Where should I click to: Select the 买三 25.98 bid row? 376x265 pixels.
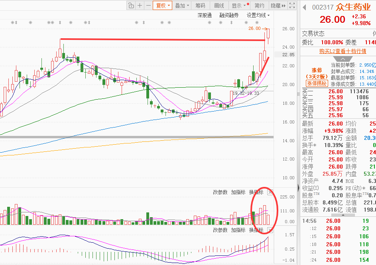(x=338, y=103)
